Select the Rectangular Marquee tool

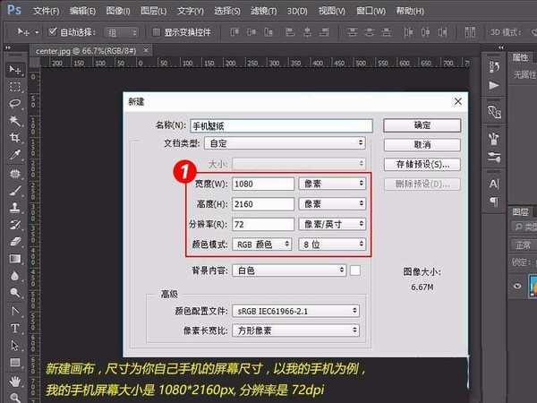tap(15, 87)
